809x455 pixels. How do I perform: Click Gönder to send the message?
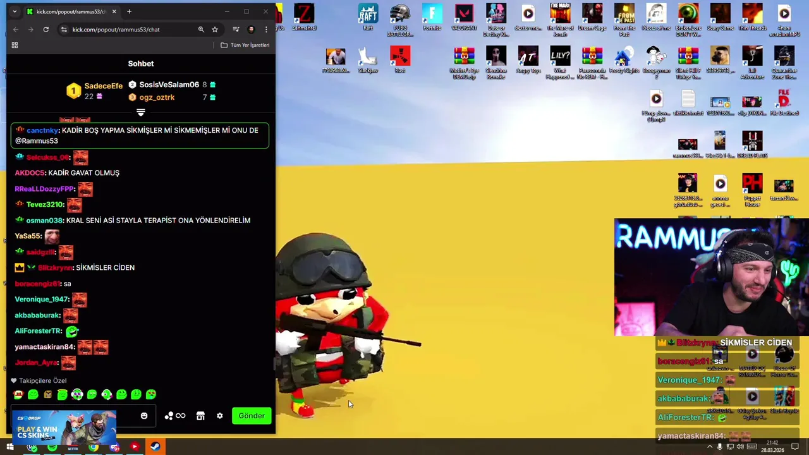click(x=252, y=416)
